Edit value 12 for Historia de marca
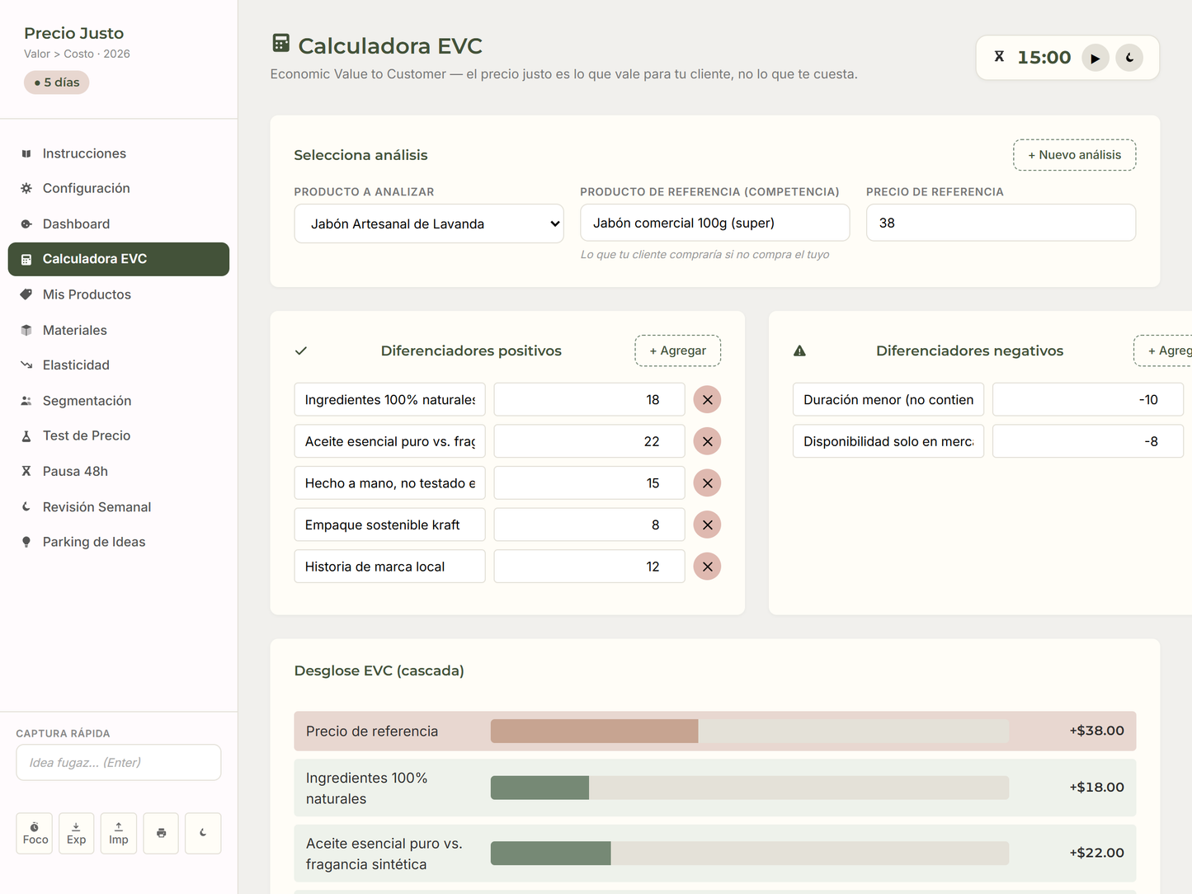Viewport: 1192px width, 894px height. point(589,567)
